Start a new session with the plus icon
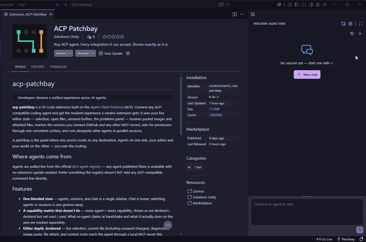The height and width of the screenshot is (242, 366). point(360,34)
